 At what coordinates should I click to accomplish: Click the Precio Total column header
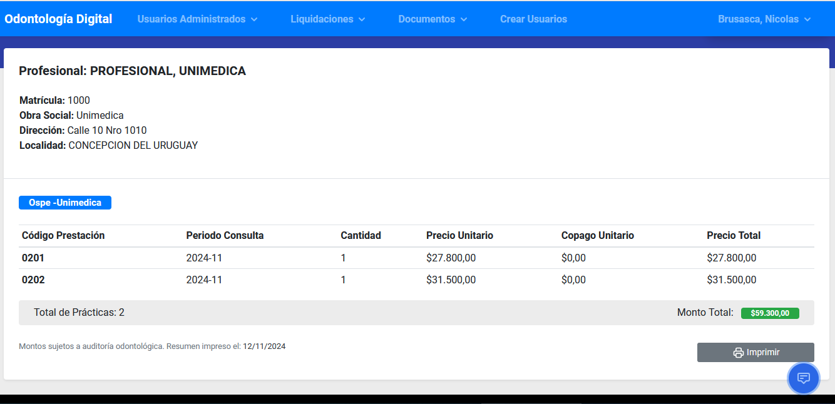pos(734,236)
